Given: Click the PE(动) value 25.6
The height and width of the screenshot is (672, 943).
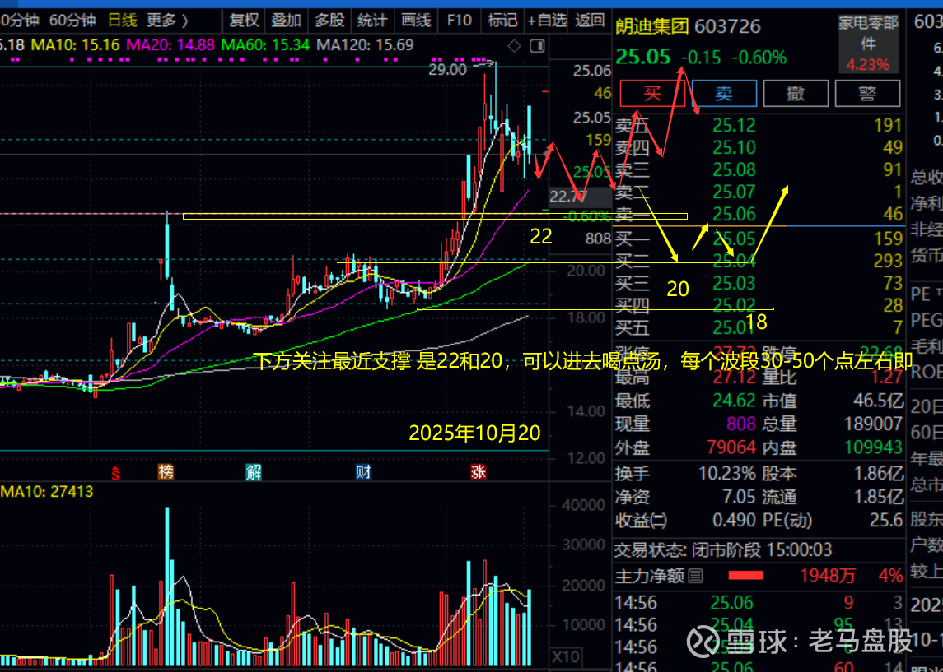Looking at the screenshot, I should tap(886, 520).
